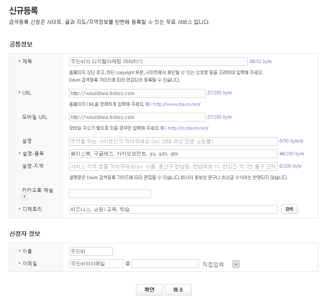Click the 카카오톡 채널 label
This screenshot has height=303, width=322.
(x=38, y=190)
